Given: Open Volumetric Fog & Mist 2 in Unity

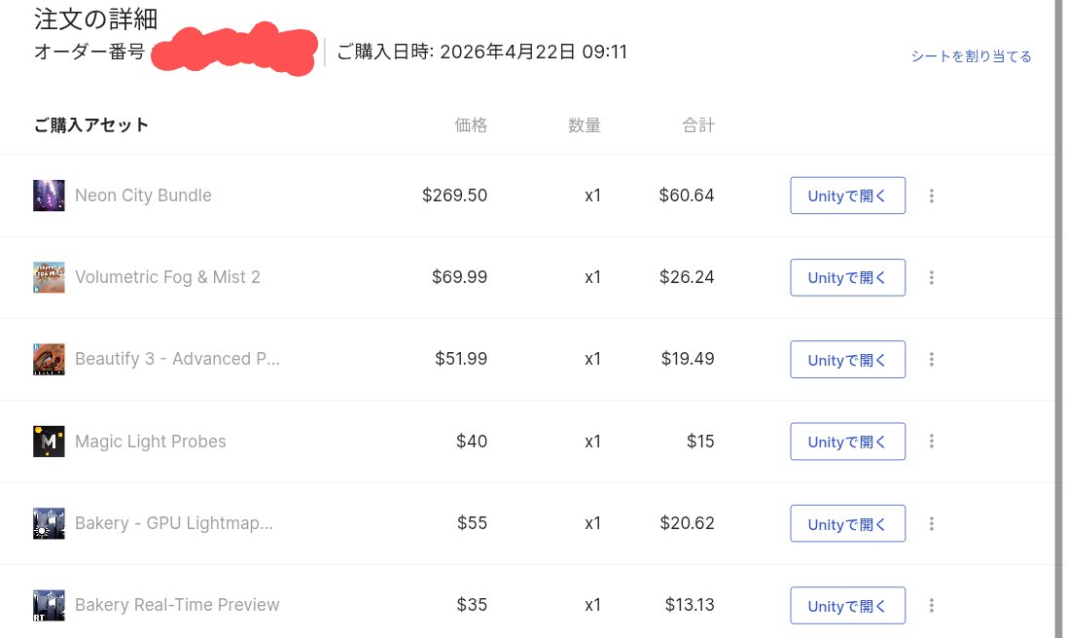Looking at the screenshot, I should tap(847, 276).
